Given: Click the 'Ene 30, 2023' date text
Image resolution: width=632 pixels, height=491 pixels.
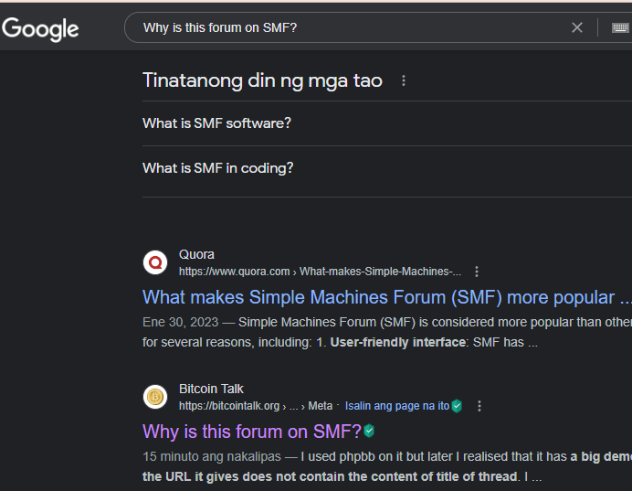Looking at the screenshot, I should click(180, 323).
